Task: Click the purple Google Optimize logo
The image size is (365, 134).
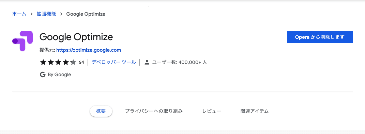Action: [x=22, y=41]
